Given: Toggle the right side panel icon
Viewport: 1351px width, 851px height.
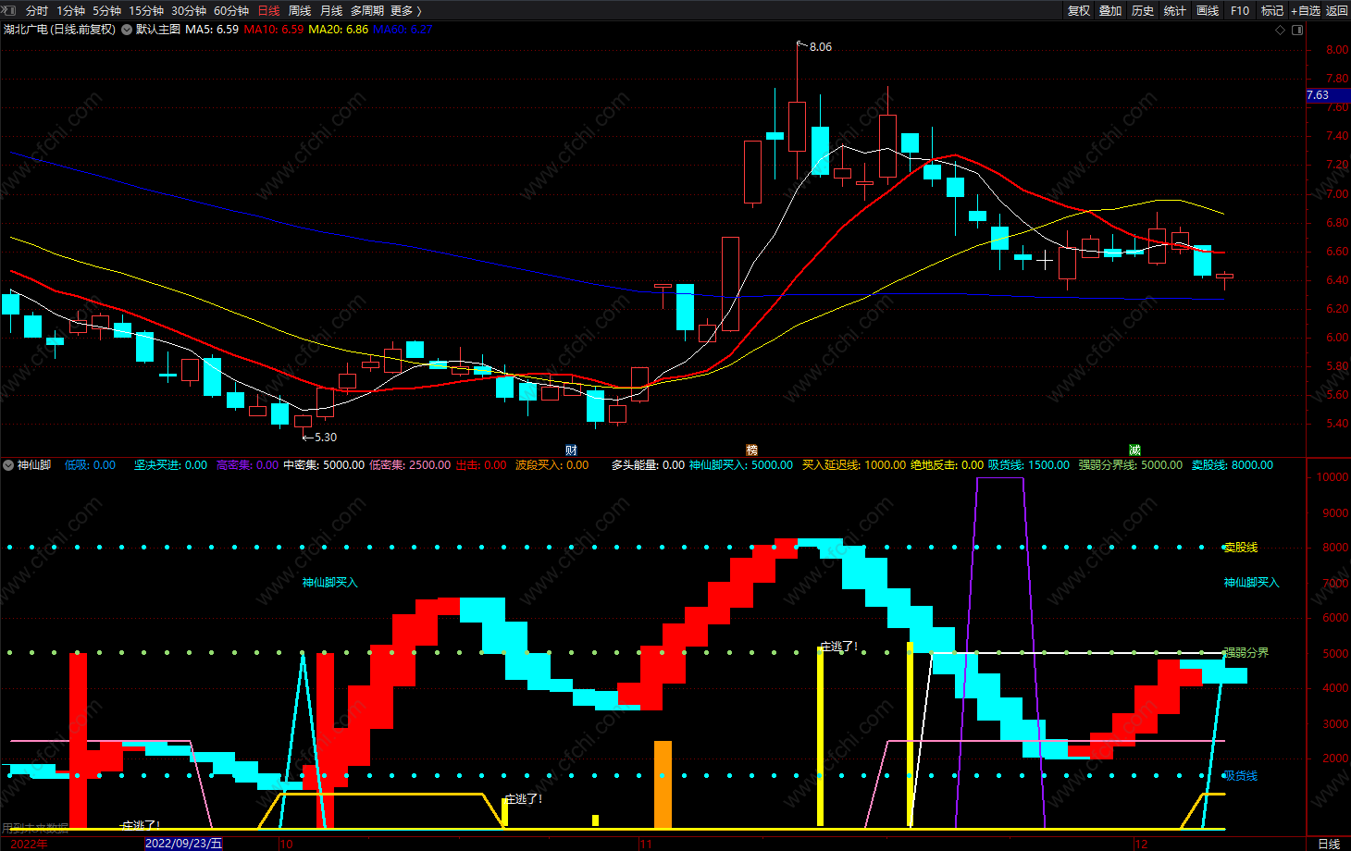Looking at the screenshot, I should 1297,30.
